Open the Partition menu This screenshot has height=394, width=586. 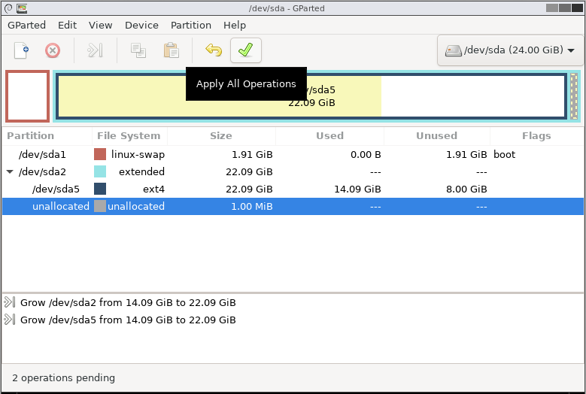pyautogui.click(x=191, y=25)
